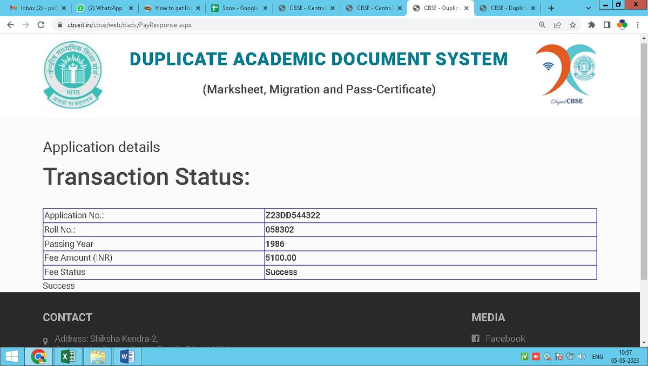Close the Gmail Inbox tab
The width and height of the screenshot is (648, 366).
click(63, 8)
